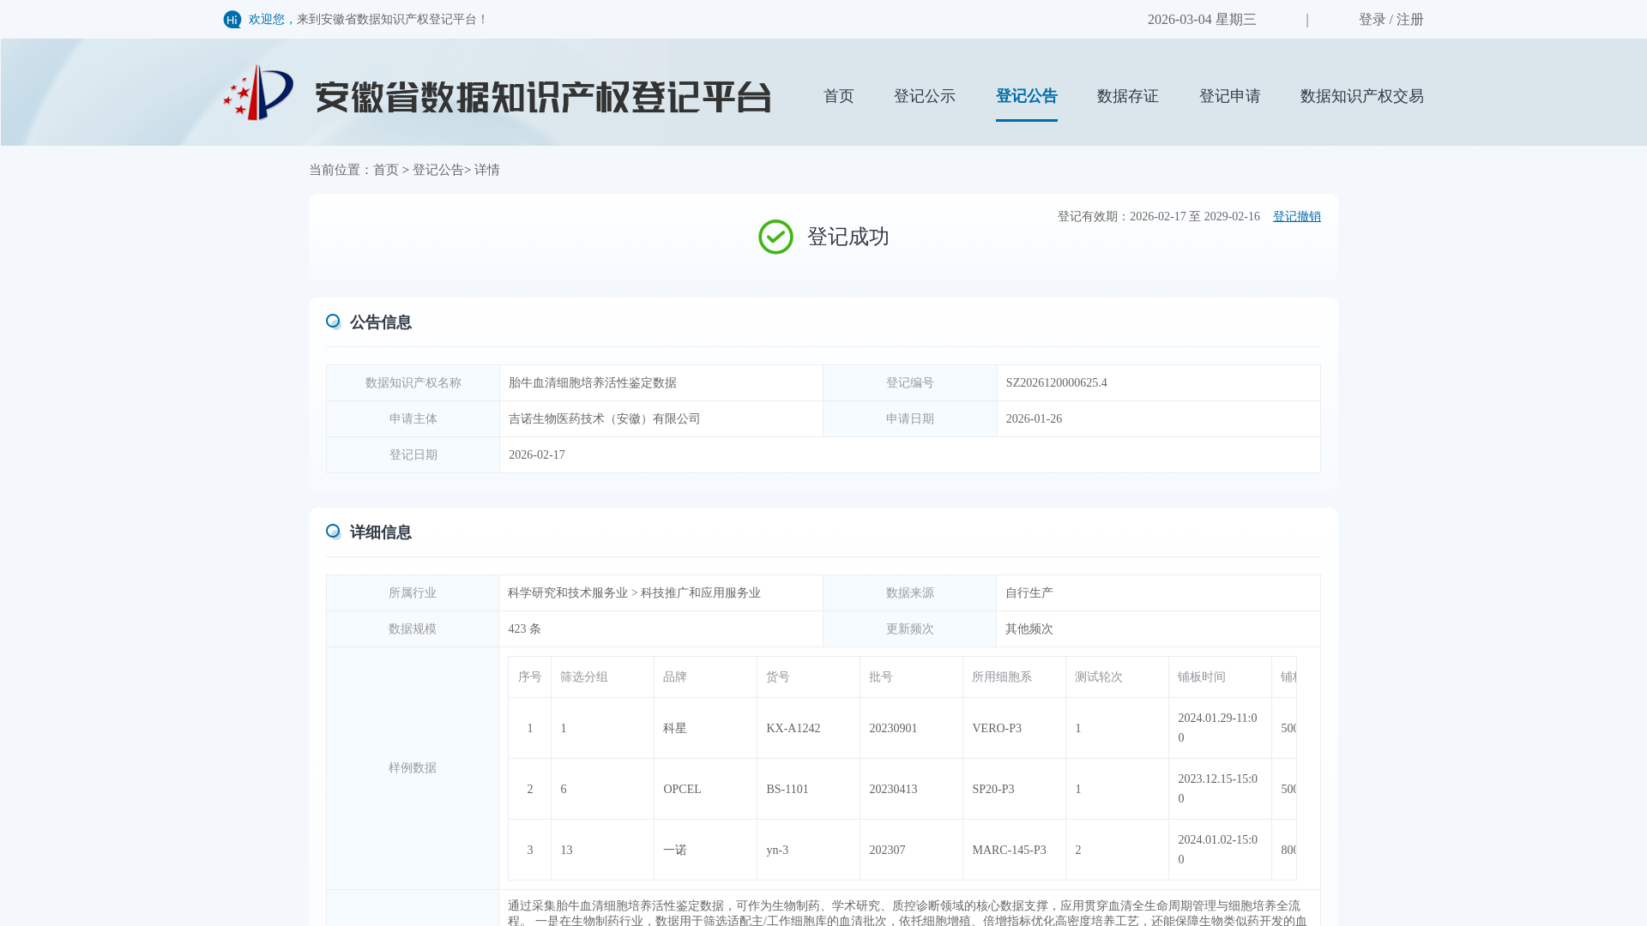Viewport: 1647px width, 926px height.
Task: Click the 货号 column header
Action: point(808,677)
